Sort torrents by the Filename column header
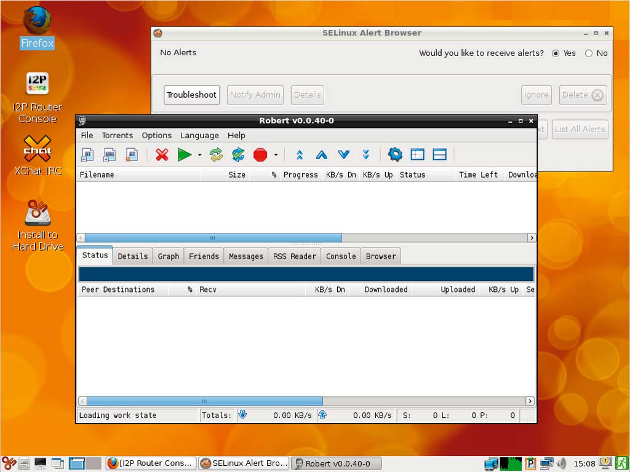The height and width of the screenshot is (472, 630). coord(138,175)
